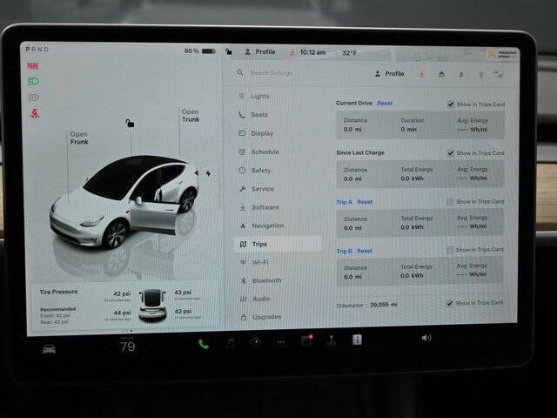Tap the white car image

pos(124,203)
